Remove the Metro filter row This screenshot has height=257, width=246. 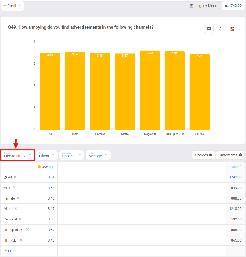(x=16, y=208)
